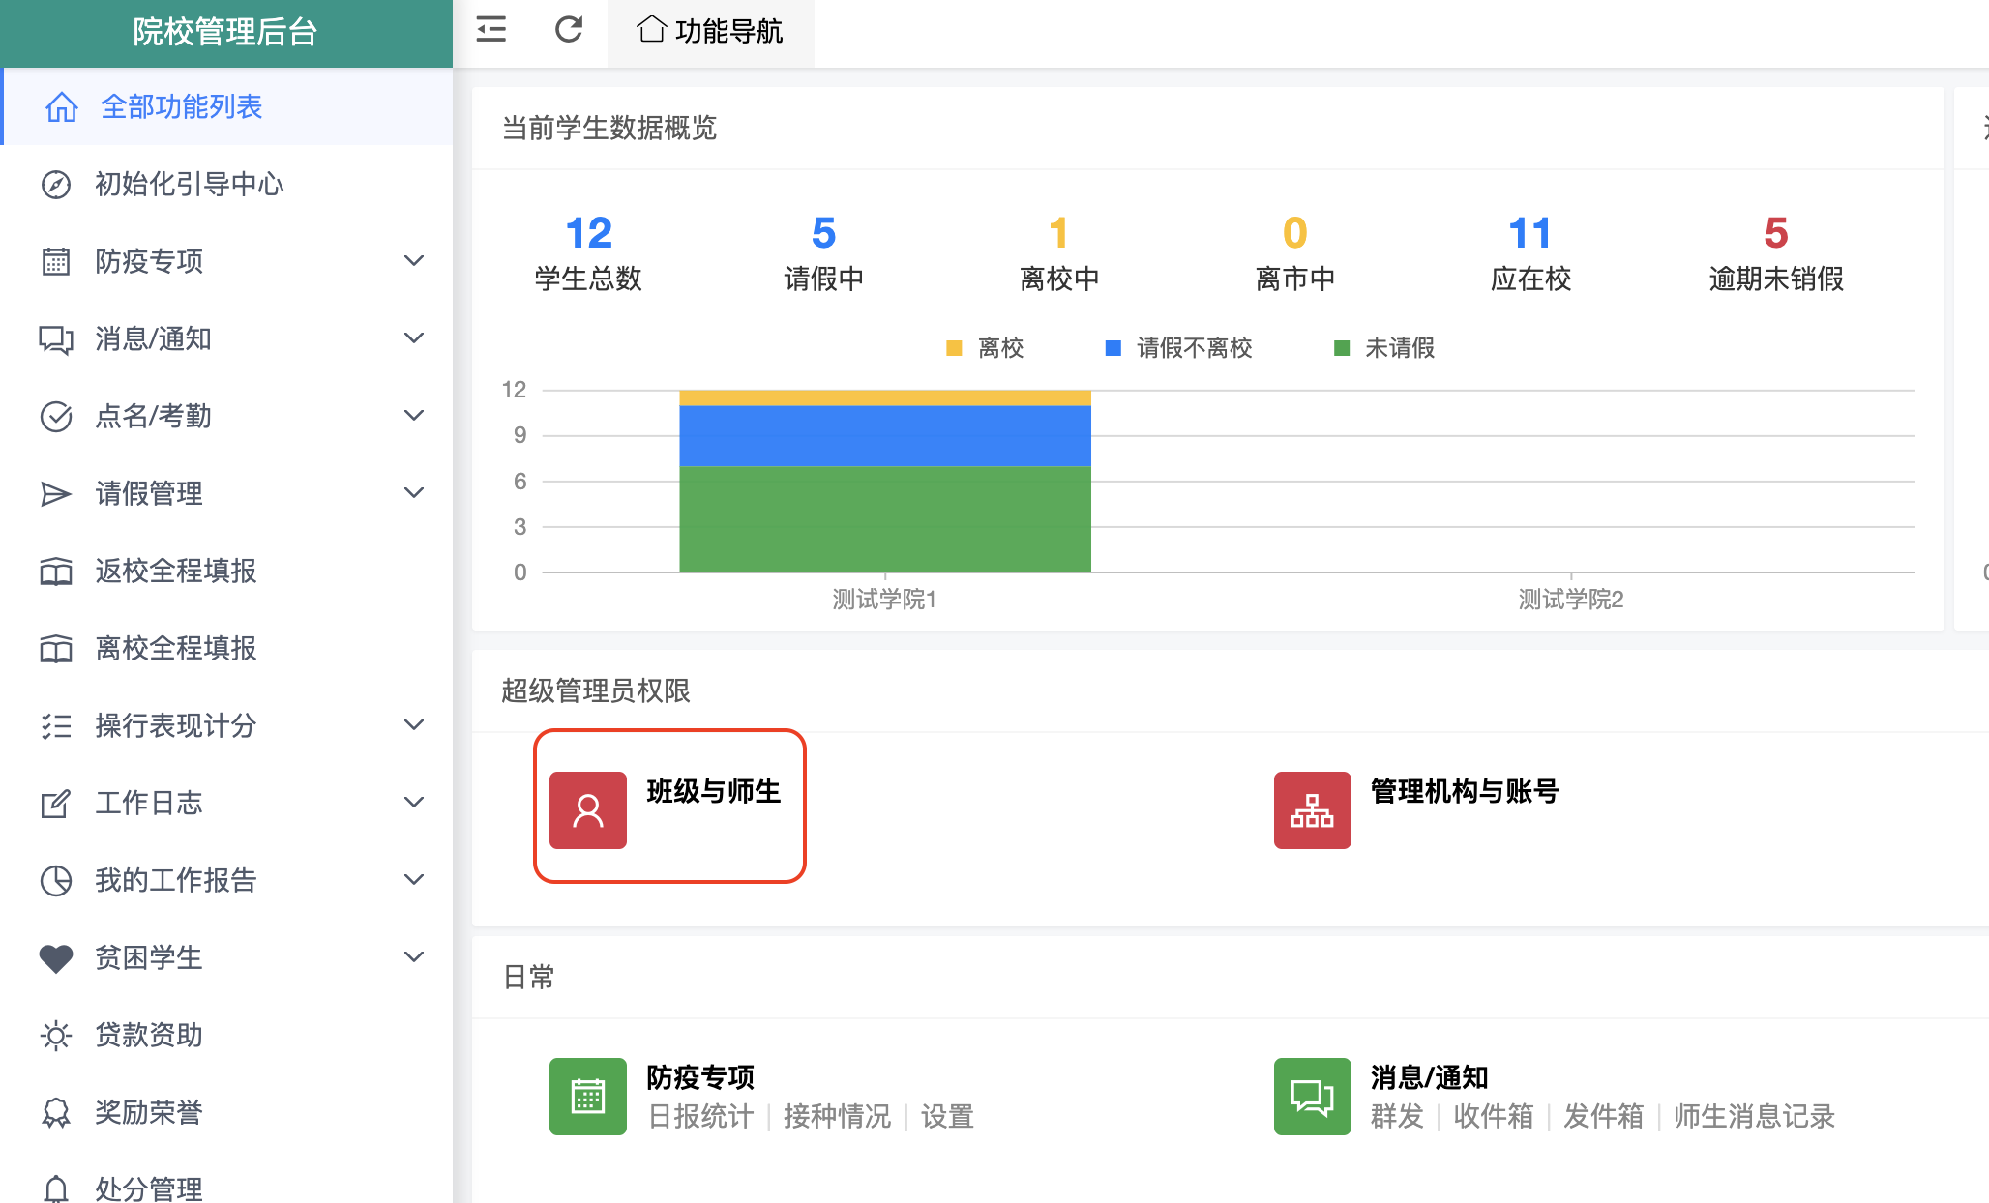Image resolution: width=1989 pixels, height=1203 pixels.
Task: Click the green calendar icon for 防疫专项
Action: pos(588,1097)
